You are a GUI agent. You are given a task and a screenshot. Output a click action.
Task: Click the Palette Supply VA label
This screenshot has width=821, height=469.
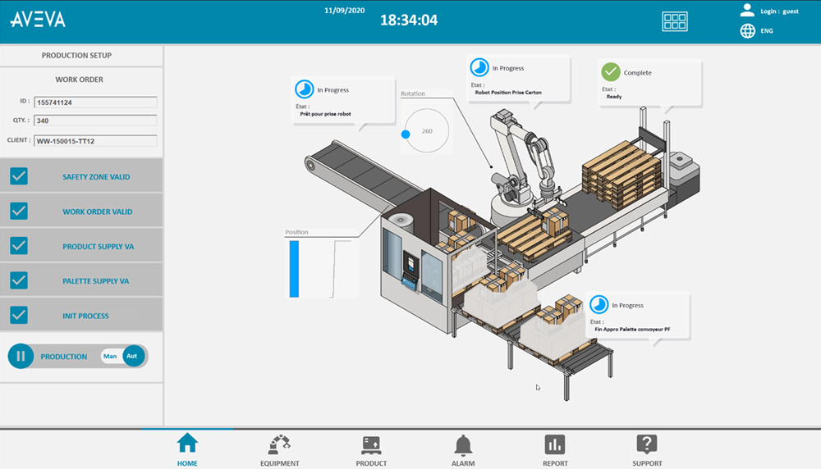96,281
